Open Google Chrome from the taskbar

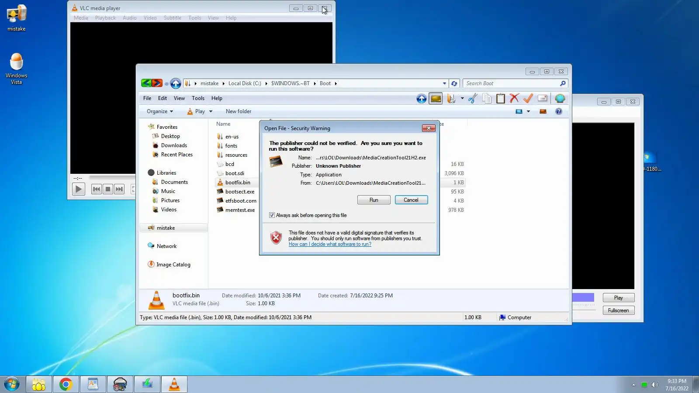66,384
